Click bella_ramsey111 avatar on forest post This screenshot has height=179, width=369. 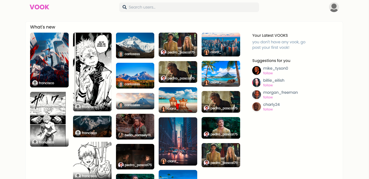click(x=121, y=135)
